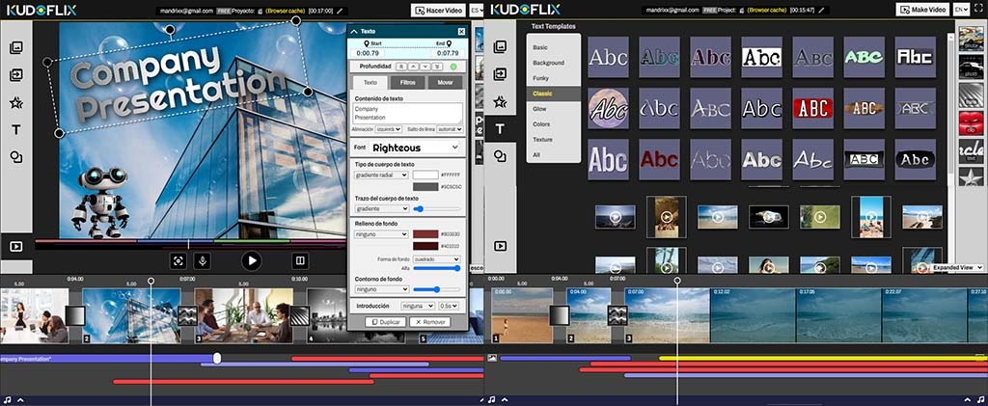Toggle fullscreen icon at right window top corner

976,10
